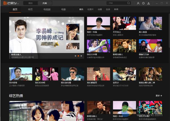
Task: Click the 美人制造 title text
Action: [x=143, y=32]
